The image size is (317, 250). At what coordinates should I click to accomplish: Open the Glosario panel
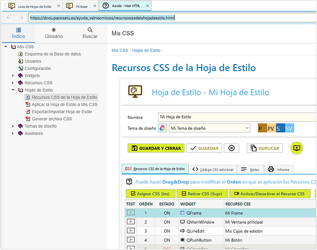(x=54, y=33)
